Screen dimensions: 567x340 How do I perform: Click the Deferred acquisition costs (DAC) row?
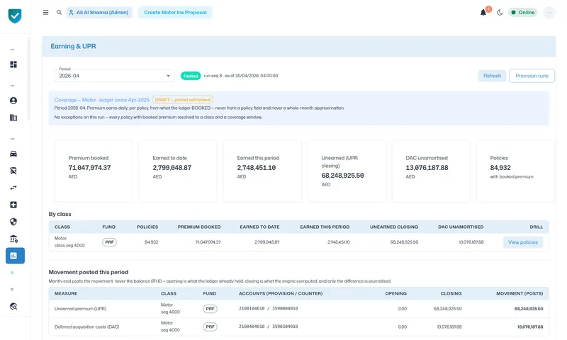298,327
